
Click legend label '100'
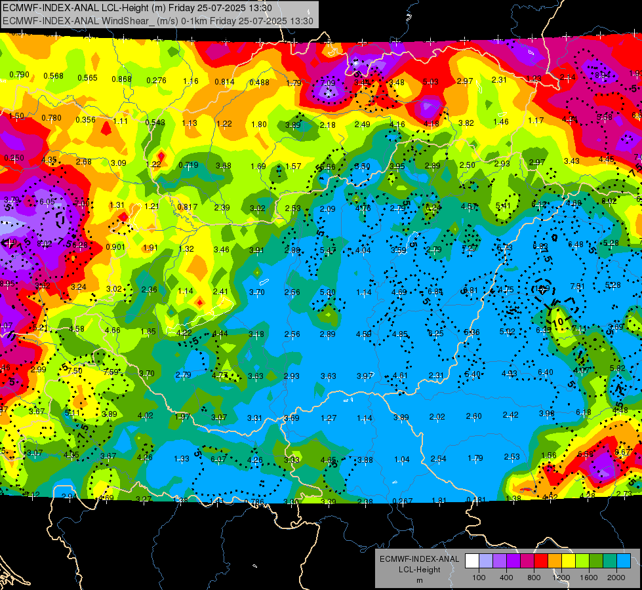click(x=479, y=578)
